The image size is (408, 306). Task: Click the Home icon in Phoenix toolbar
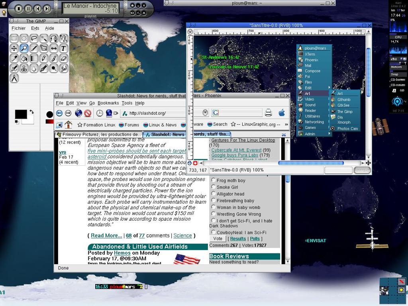[x=69, y=125]
